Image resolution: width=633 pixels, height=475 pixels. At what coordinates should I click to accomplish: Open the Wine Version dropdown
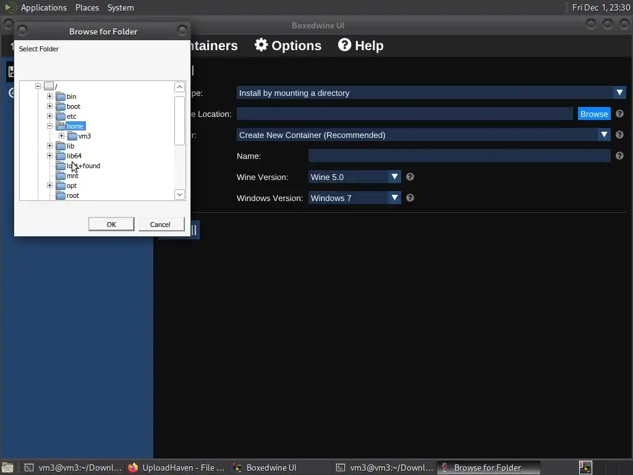click(x=354, y=177)
